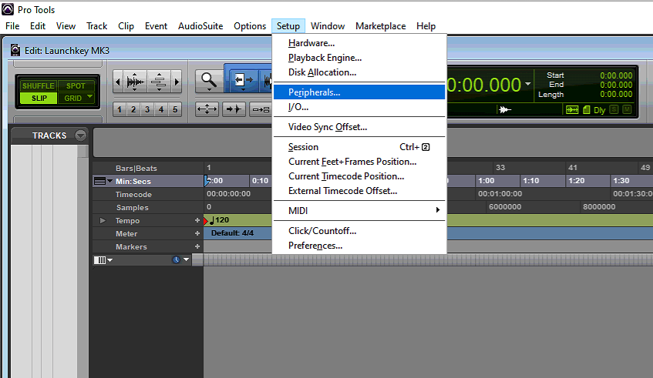Toggle the Link Timeline and Edit Selection icon
This screenshot has width=653, height=378.
tap(261, 110)
